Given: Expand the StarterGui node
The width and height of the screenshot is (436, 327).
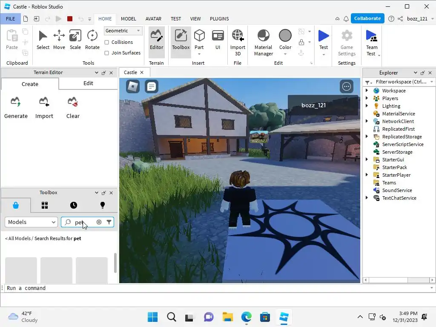Looking at the screenshot, I should click(367, 159).
